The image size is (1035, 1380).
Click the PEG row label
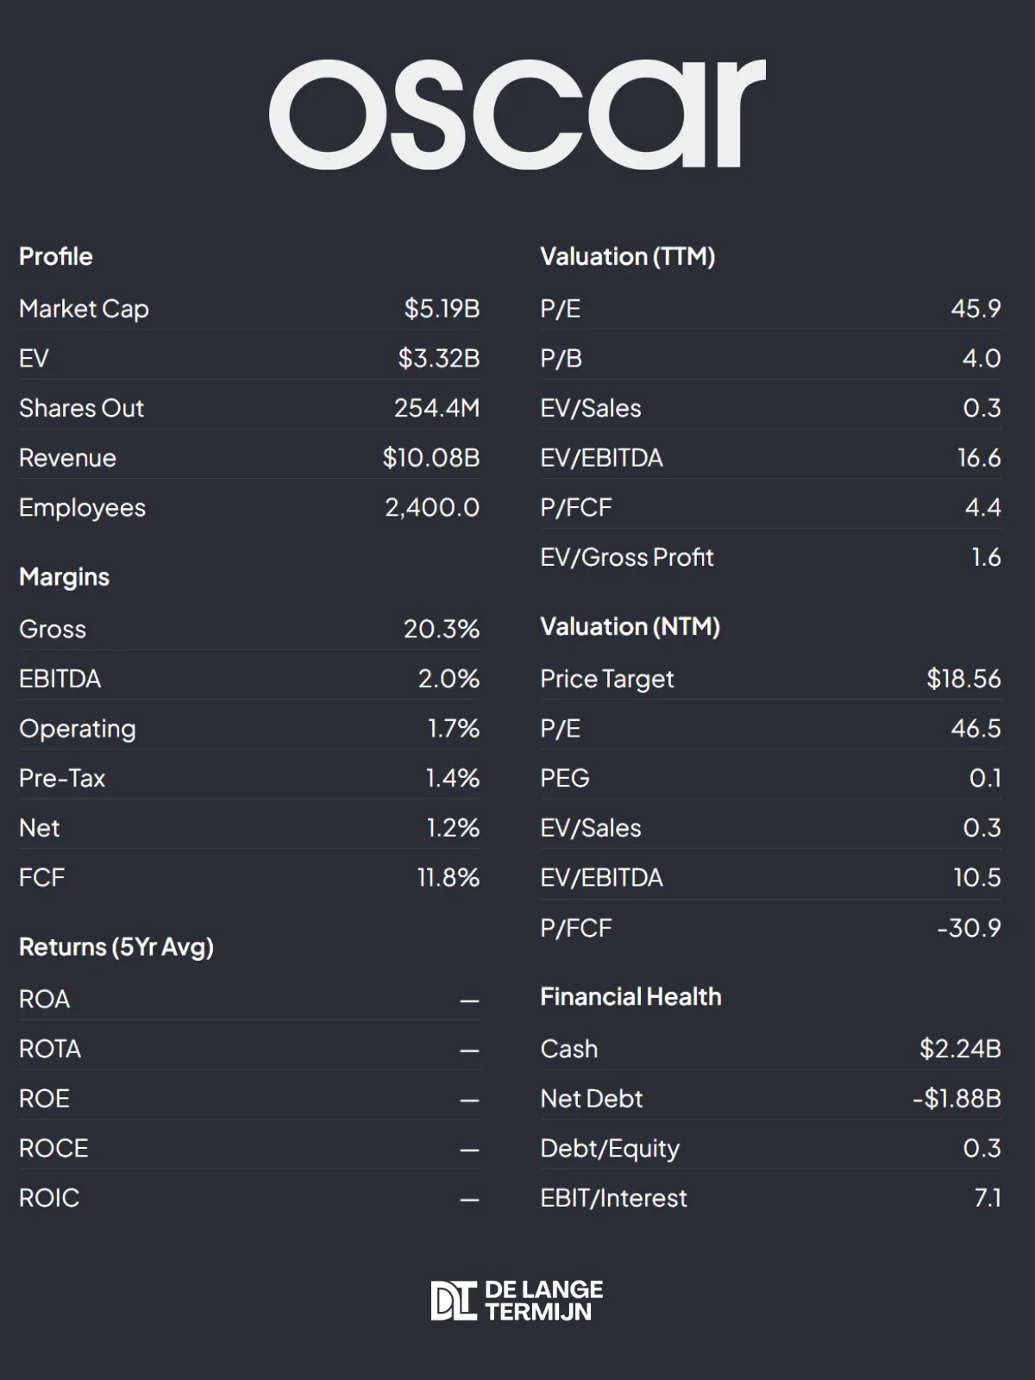click(565, 778)
